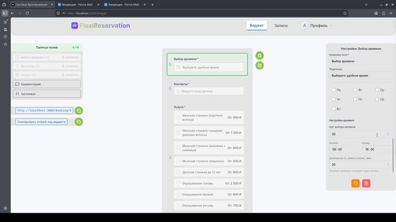Grab drag handle of Выбор времени field
The width and height of the screenshot is (396, 222).
pos(170,64)
